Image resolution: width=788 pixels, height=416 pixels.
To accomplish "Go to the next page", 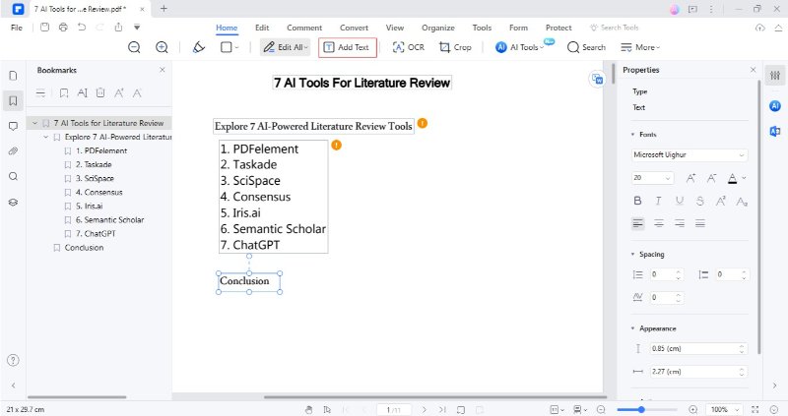I will (425, 409).
